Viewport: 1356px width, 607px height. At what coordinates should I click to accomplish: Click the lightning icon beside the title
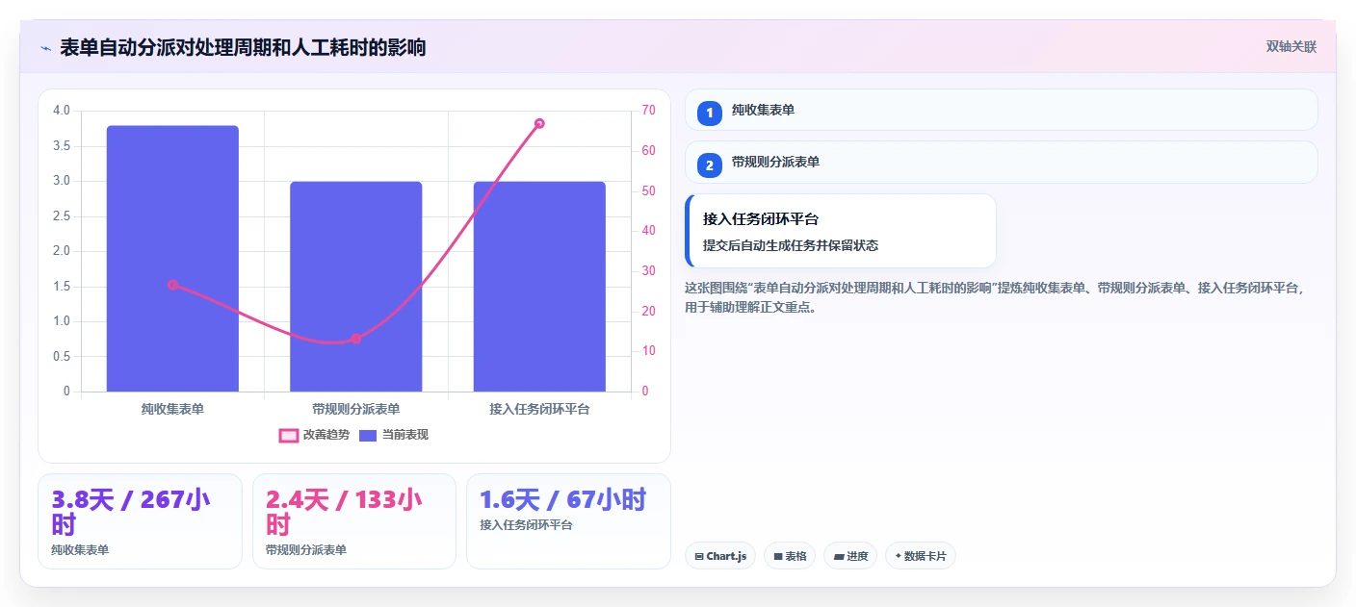45,48
